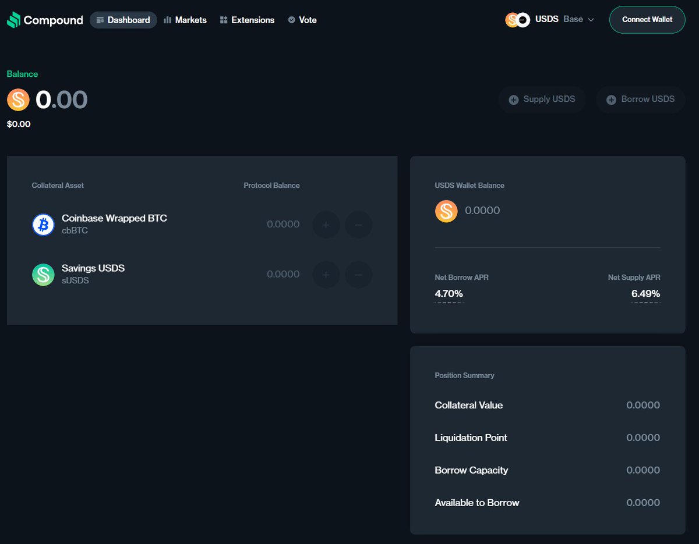Click the Savings USDS green icon
The image size is (699, 544).
(43, 275)
